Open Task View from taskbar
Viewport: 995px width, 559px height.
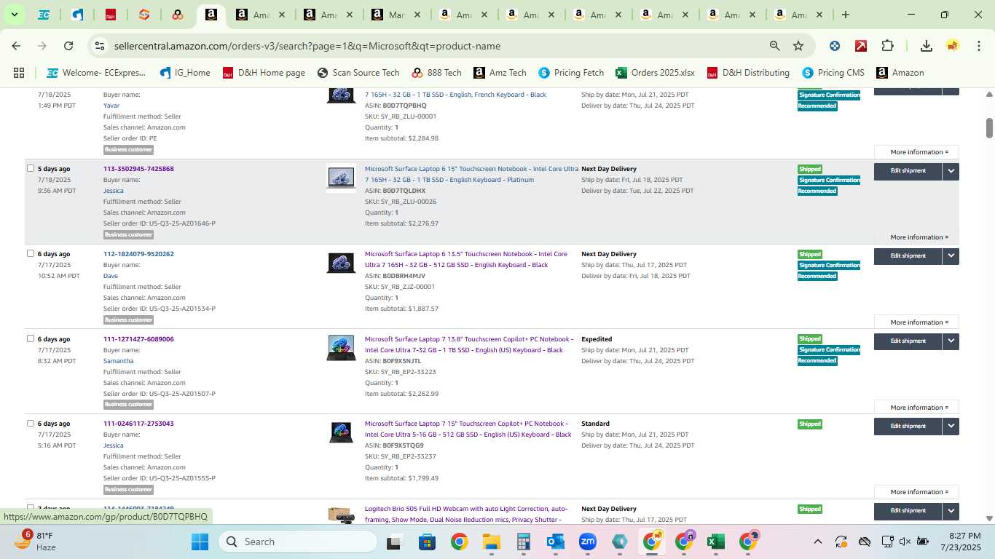tap(394, 542)
